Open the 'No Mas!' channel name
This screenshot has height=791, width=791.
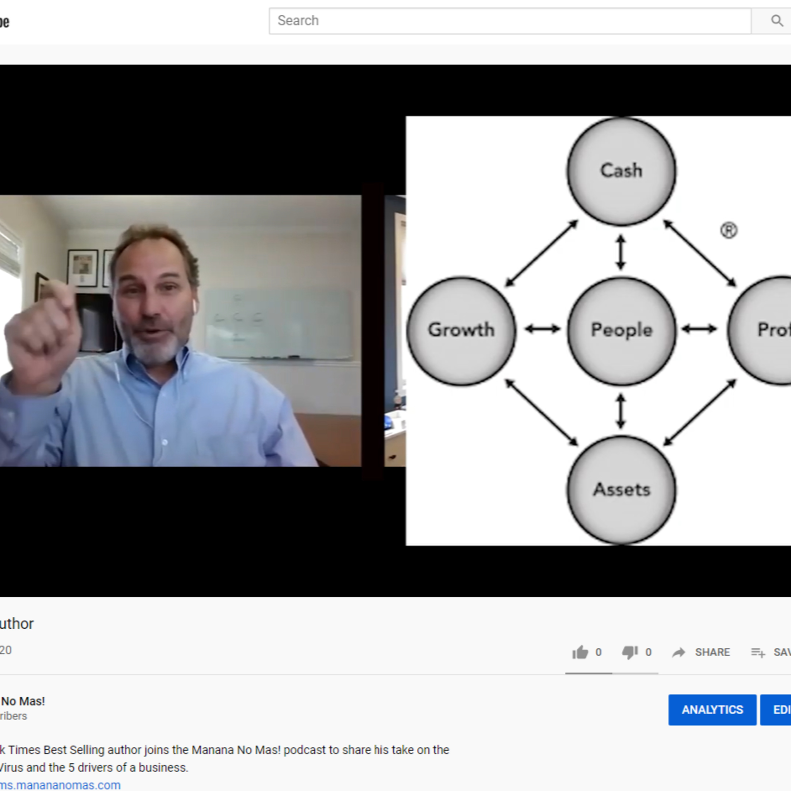pyautogui.click(x=23, y=701)
